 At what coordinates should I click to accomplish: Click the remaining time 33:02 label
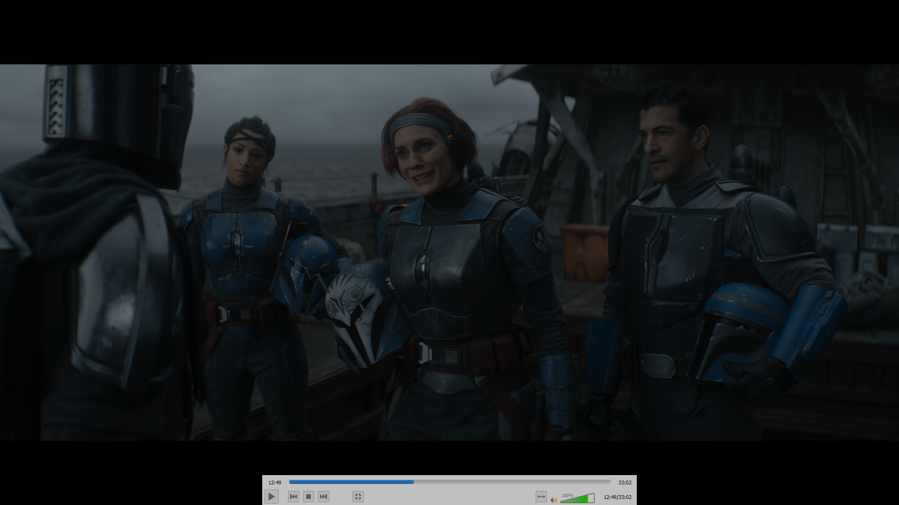[x=625, y=483]
